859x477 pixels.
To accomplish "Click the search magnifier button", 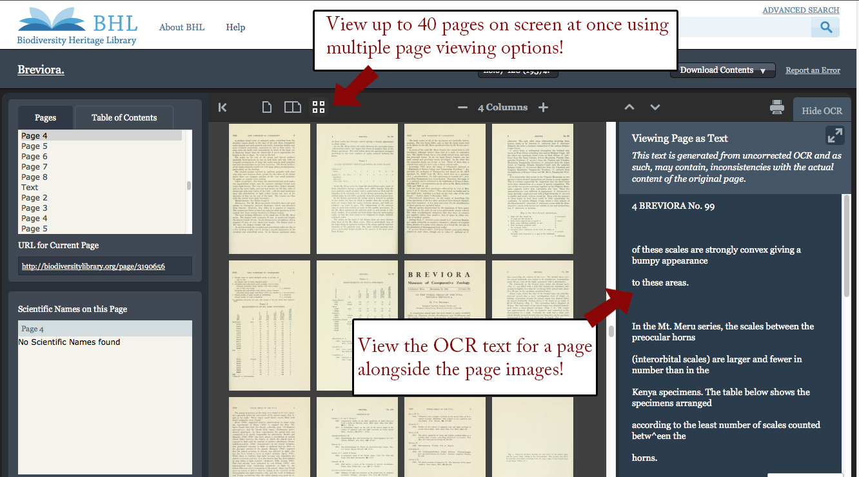I will 825,27.
